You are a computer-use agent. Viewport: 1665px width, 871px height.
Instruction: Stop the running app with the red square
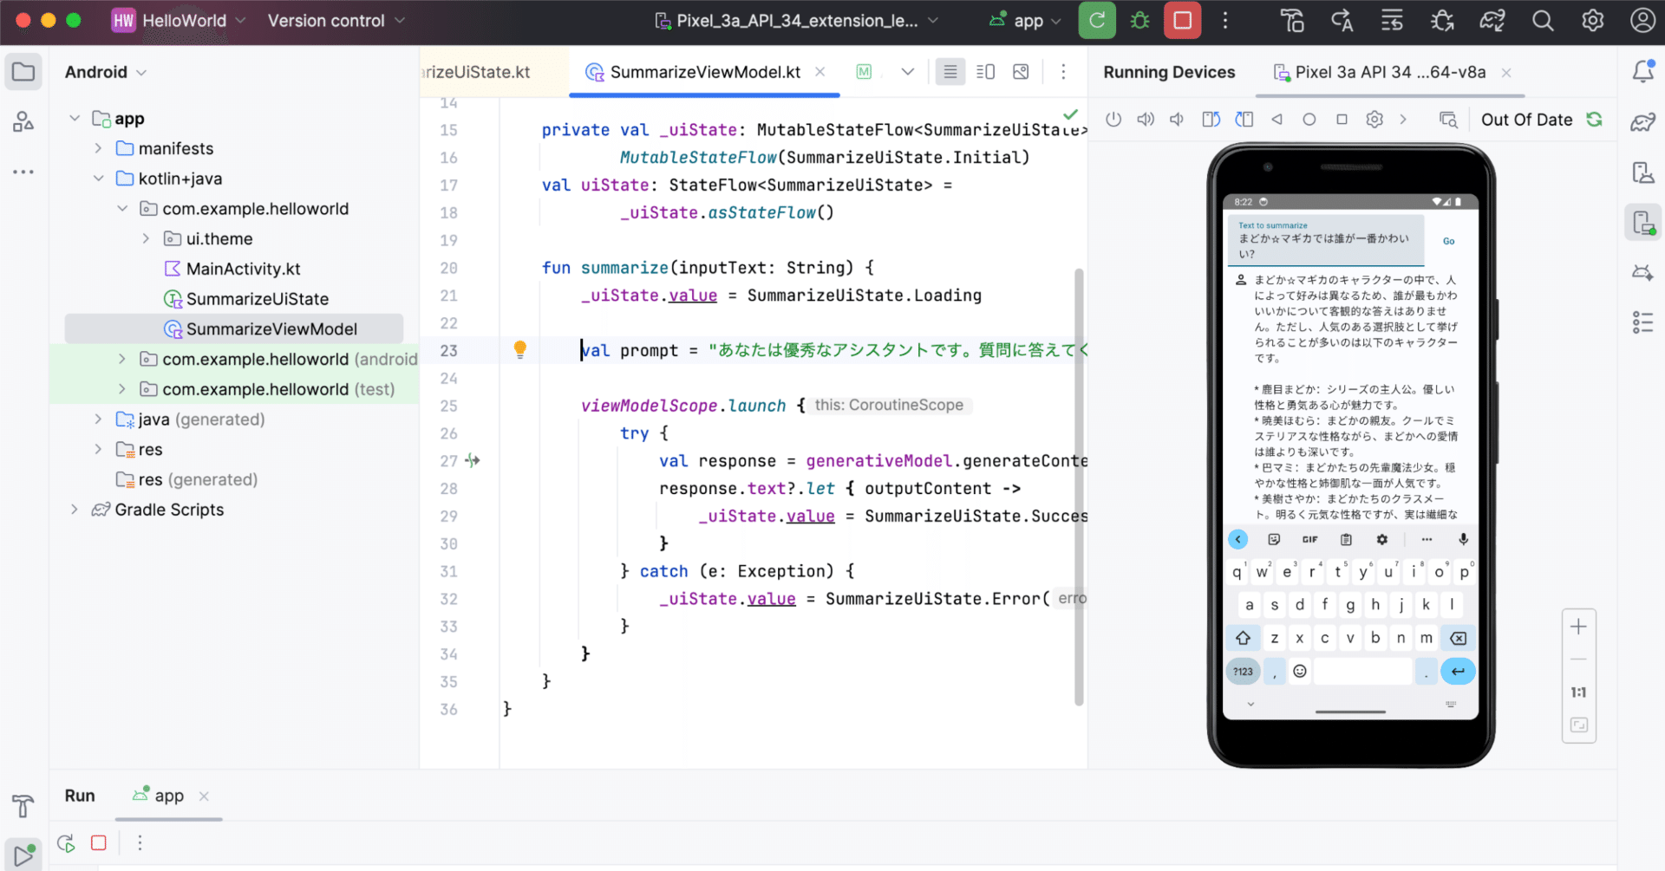(x=1182, y=20)
